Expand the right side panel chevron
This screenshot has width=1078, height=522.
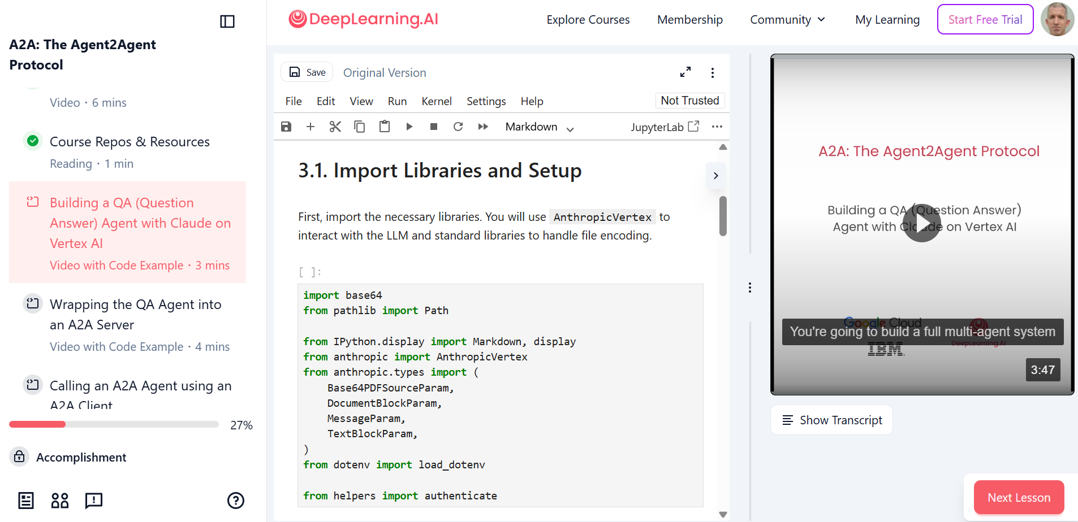click(x=716, y=176)
